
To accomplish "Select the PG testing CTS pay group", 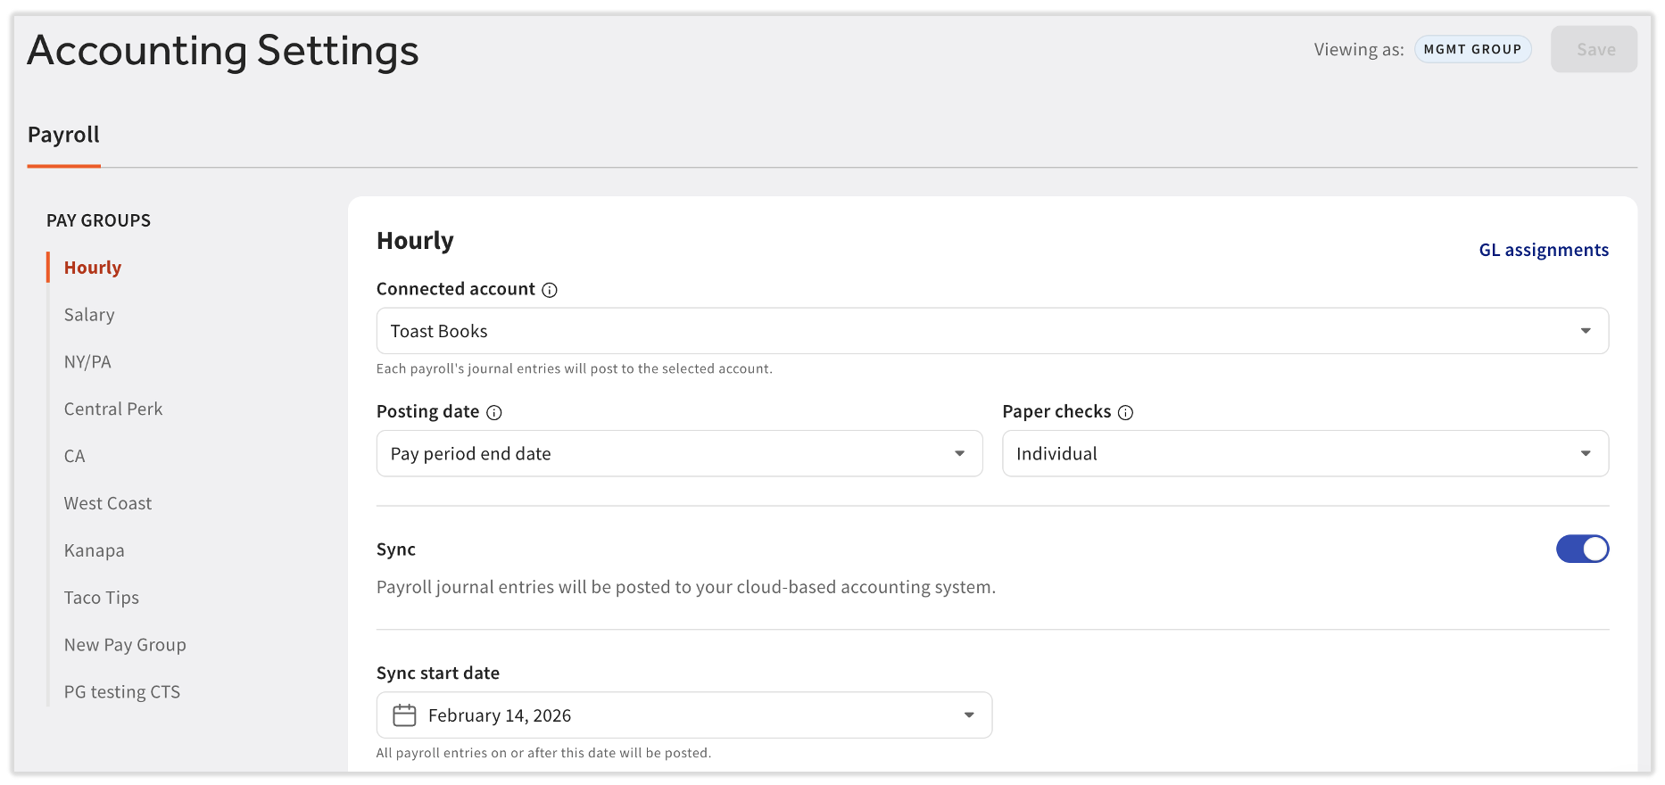I will (122, 692).
